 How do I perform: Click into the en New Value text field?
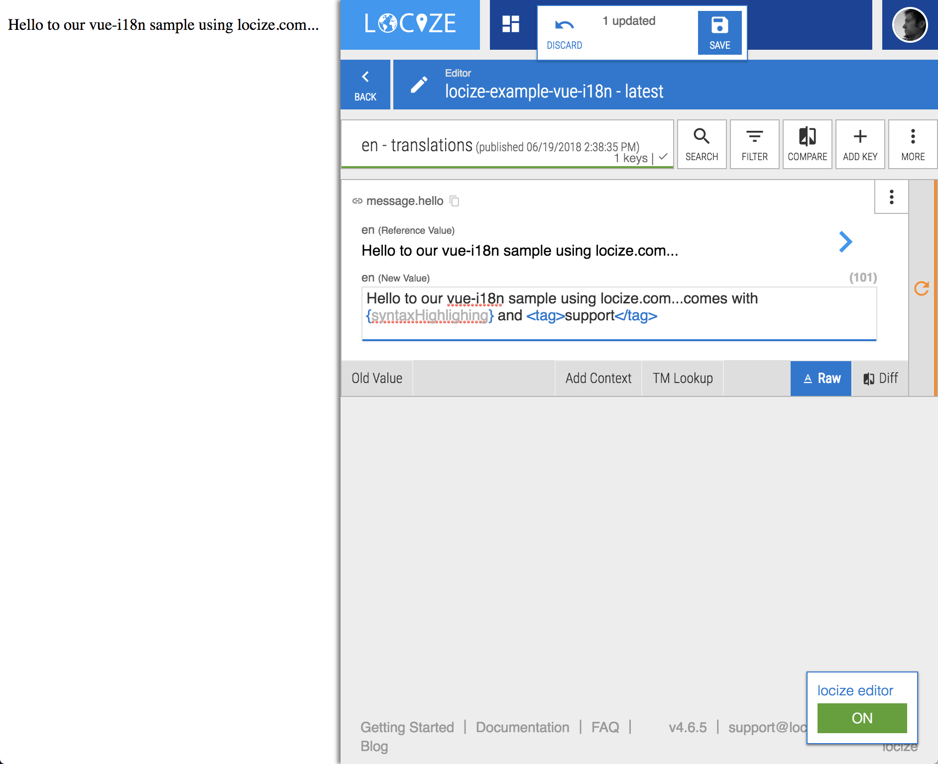pyautogui.click(x=618, y=313)
